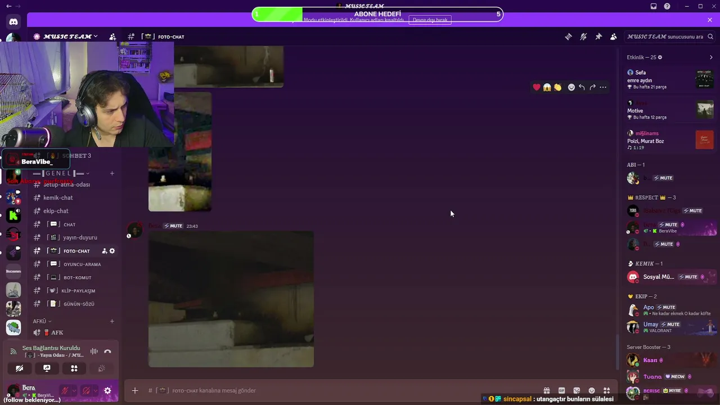This screenshot has width=720, height=405.
Task: Unmute the microphone
Action: tap(65, 390)
